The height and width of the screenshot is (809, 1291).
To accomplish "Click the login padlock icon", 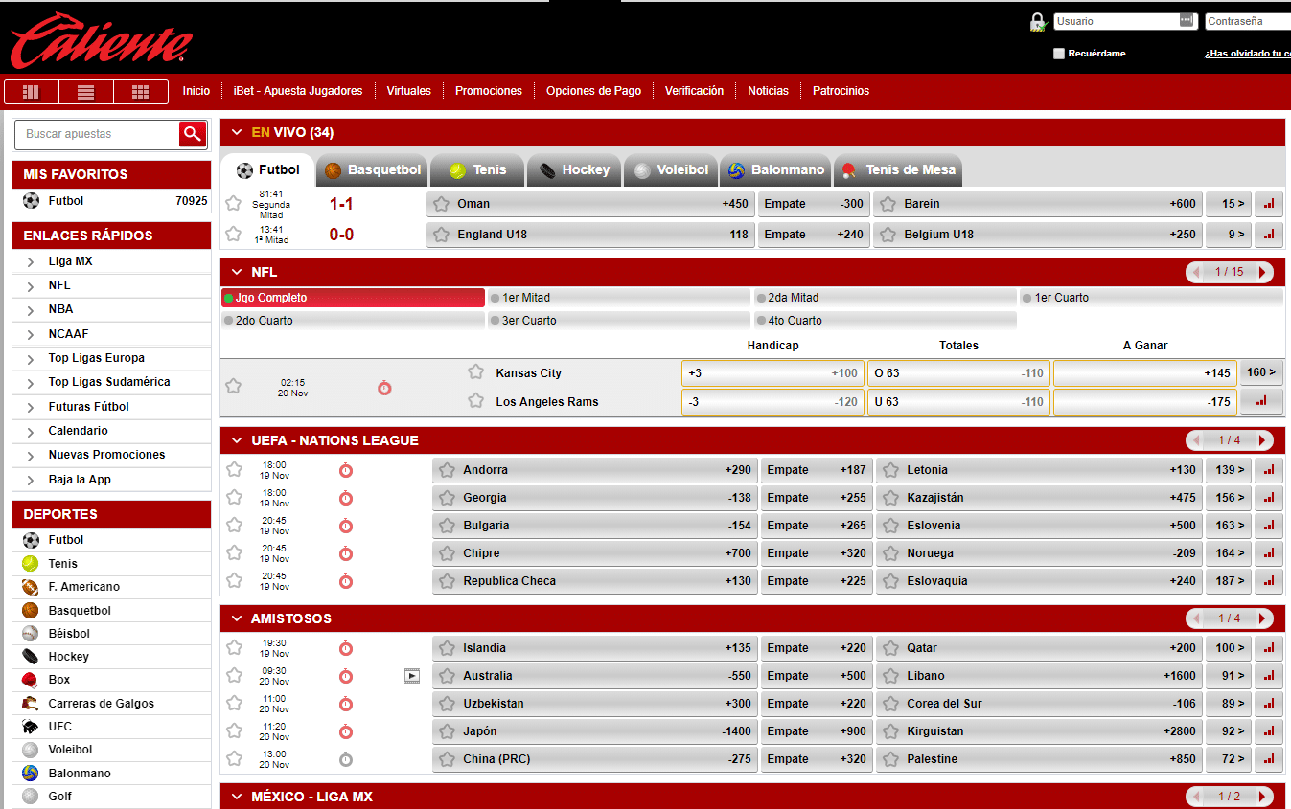I will [x=1038, y=21].
